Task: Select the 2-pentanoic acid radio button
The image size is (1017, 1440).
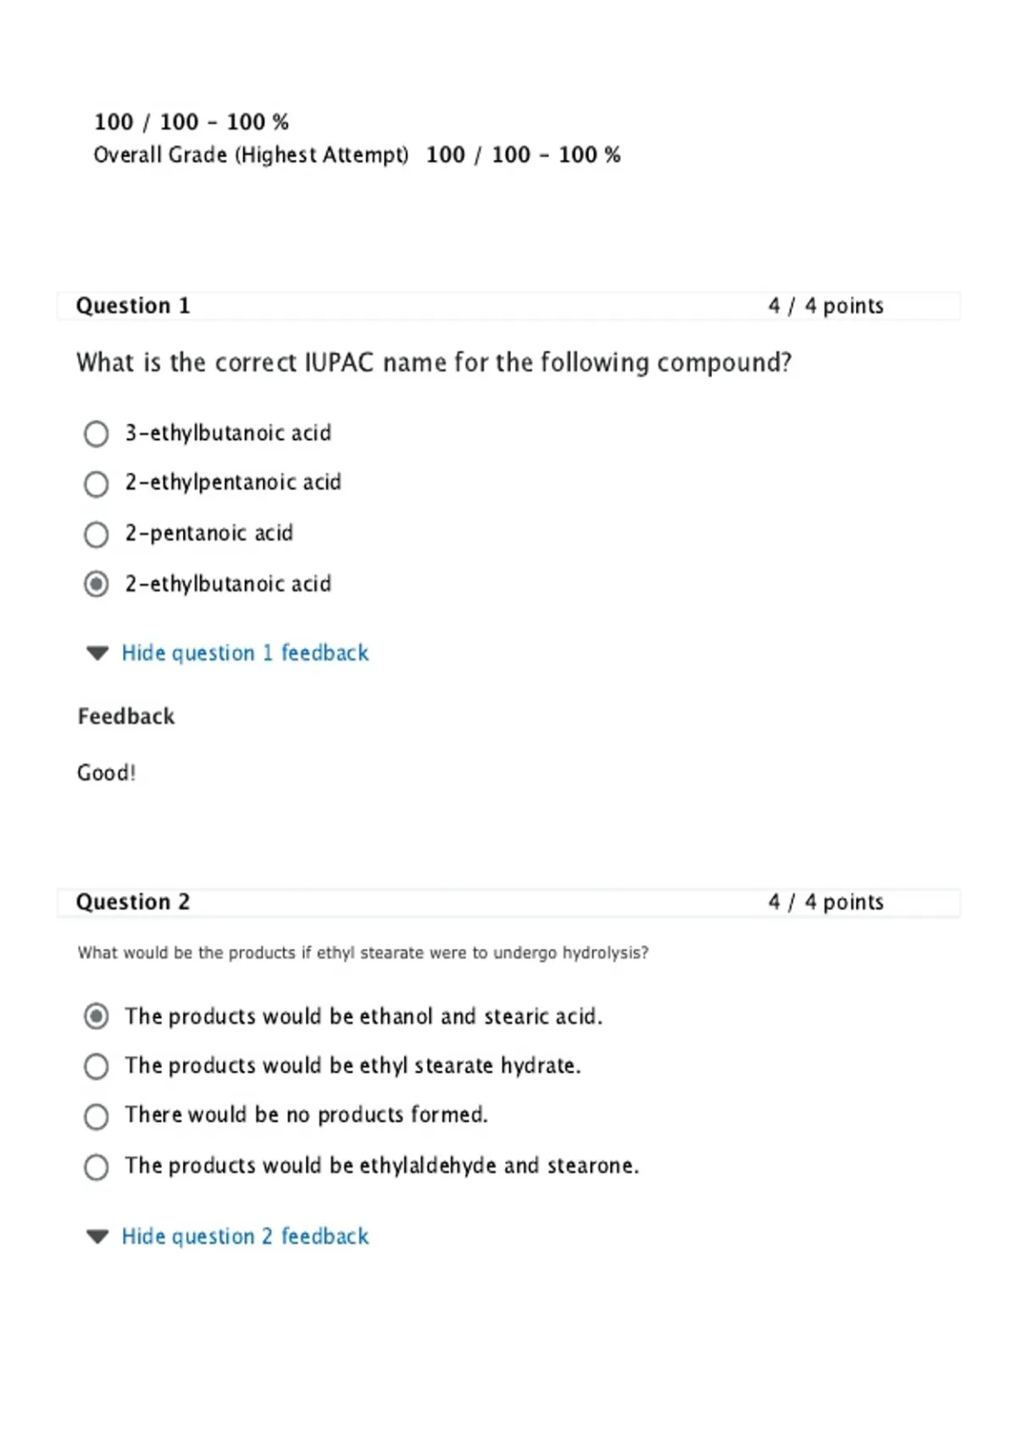Action: coord(96,534)
